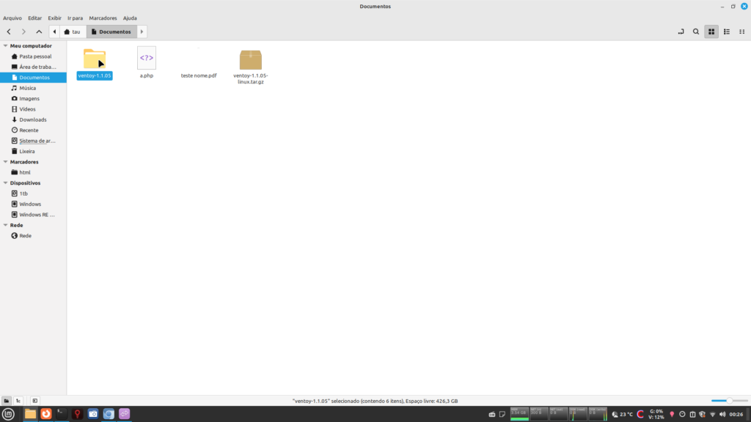This screenshot has height=422, width=751.
Task: Open the Marcadores menu in the menu bar
Action: (x=103, y=18)
